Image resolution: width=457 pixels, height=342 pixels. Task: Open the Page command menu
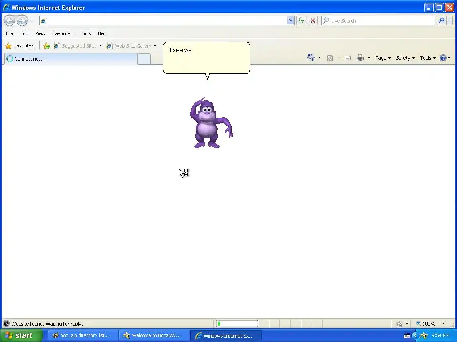tap(382, 58)
